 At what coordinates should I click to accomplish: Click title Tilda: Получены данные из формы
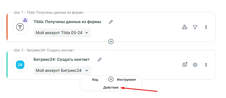coord(67,22)
